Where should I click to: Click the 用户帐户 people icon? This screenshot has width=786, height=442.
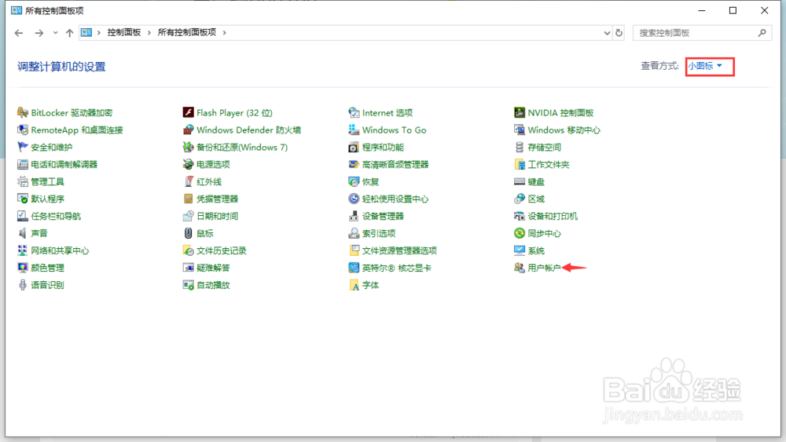pos(520,268)
